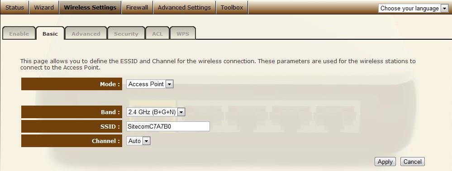This screenshot has height=171, width=452.
Task: Open the ACL sub-tab
Action: click(x=157, y=33)
